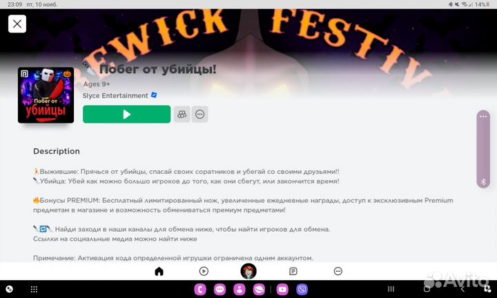The image size is (497, 298).
Task: Open the apps grid in the taskbar
Action: [34, 289]
